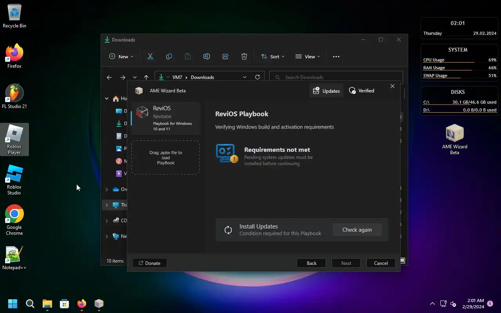Image resolution: width=501 pixels, height=313 pixels.
Task: Launch Google Chrome from the desktop
Action: click(x=14, y=220)
